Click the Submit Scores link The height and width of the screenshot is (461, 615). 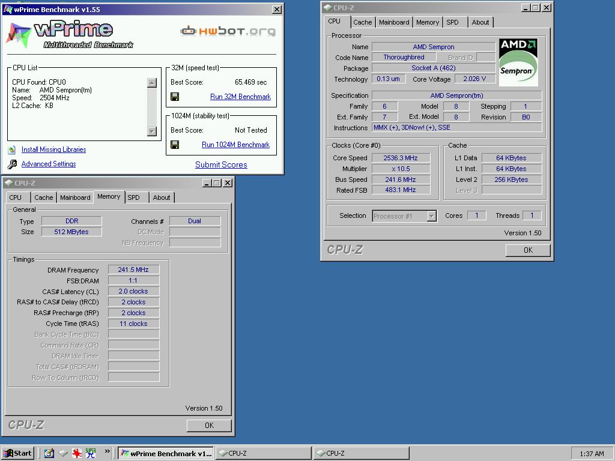221,164
